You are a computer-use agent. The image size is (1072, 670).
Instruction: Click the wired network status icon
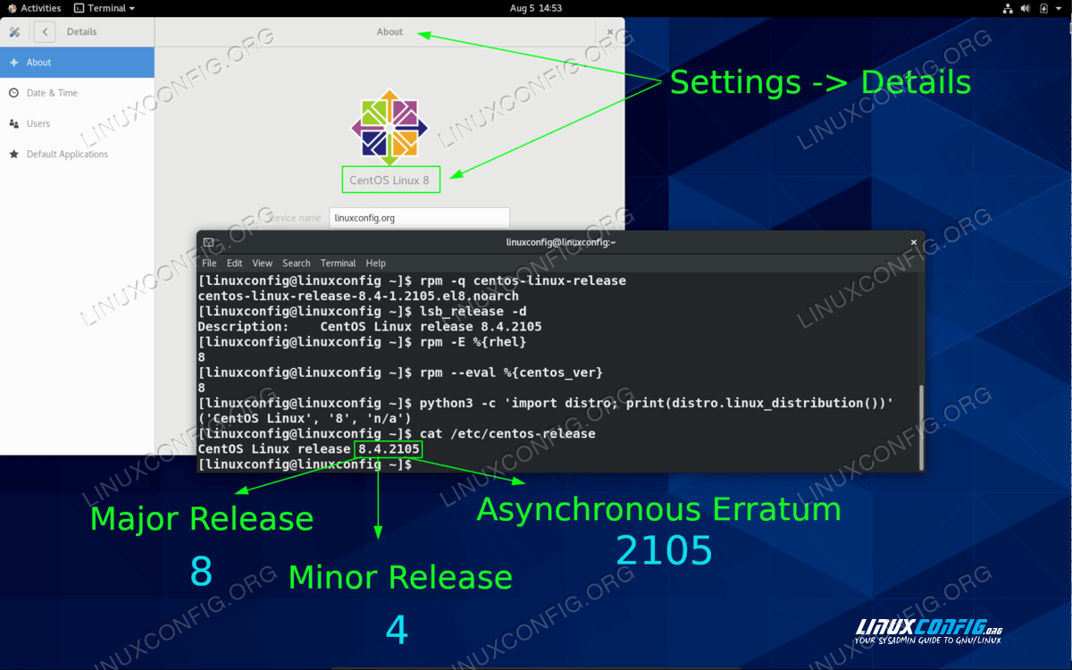pyautogui.click(x=1009, y=8)
